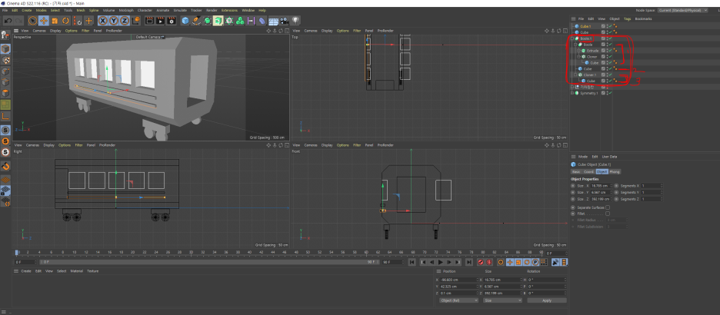The height and width of the screenshot is (315, 720).
Task: Open Material Manager Create menu
Action: tap(26, 271)
